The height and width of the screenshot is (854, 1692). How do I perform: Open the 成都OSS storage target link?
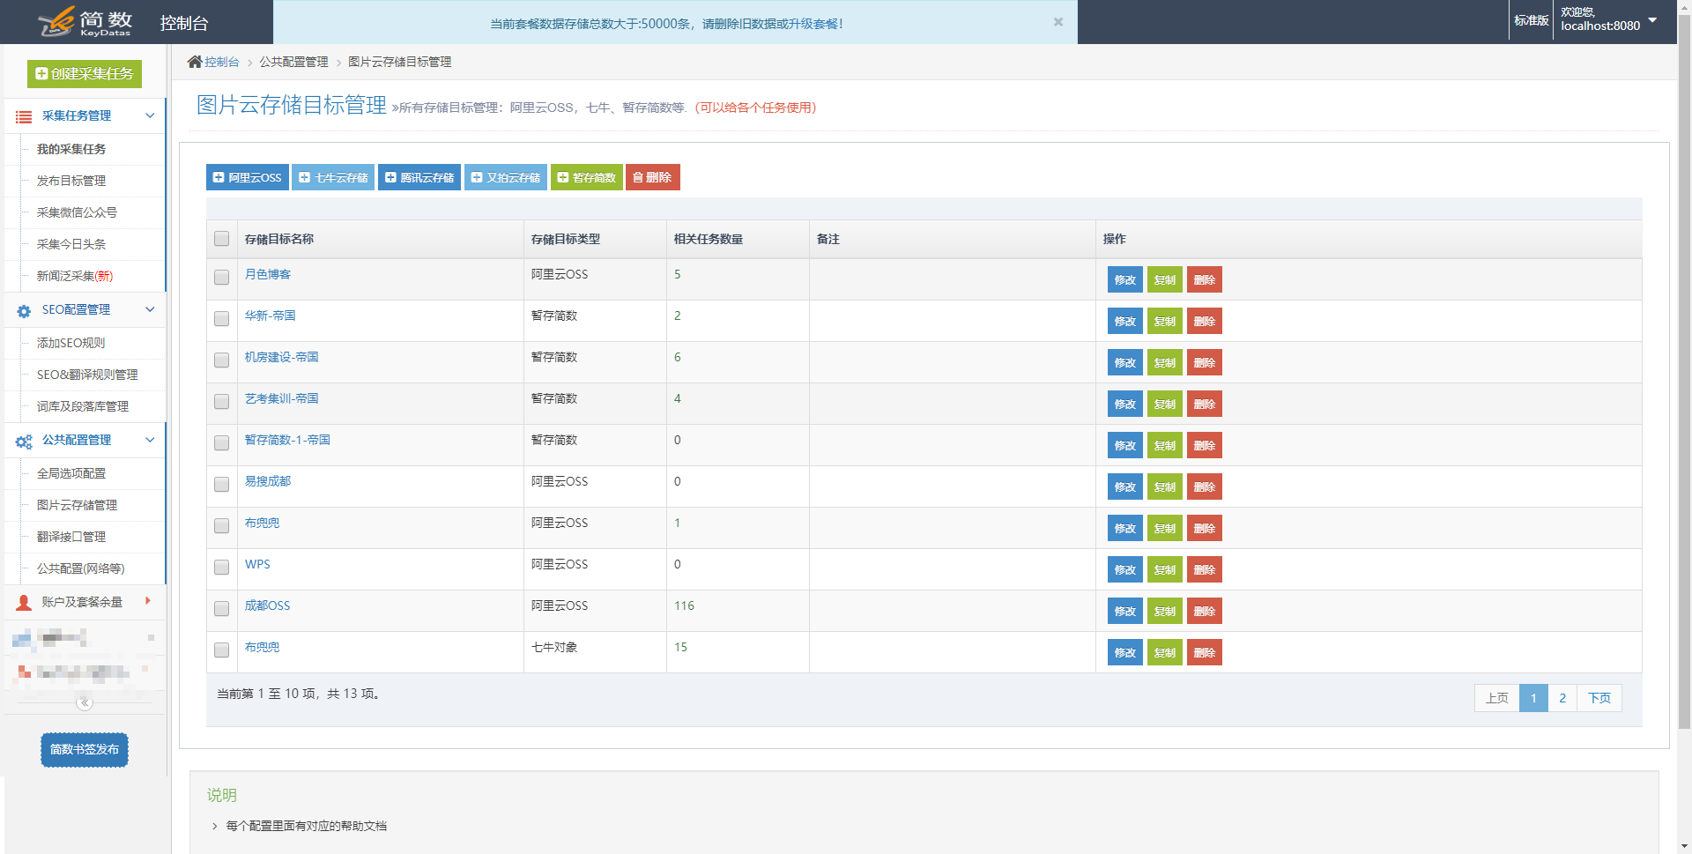pyautogui.click(x=267, y=605)
